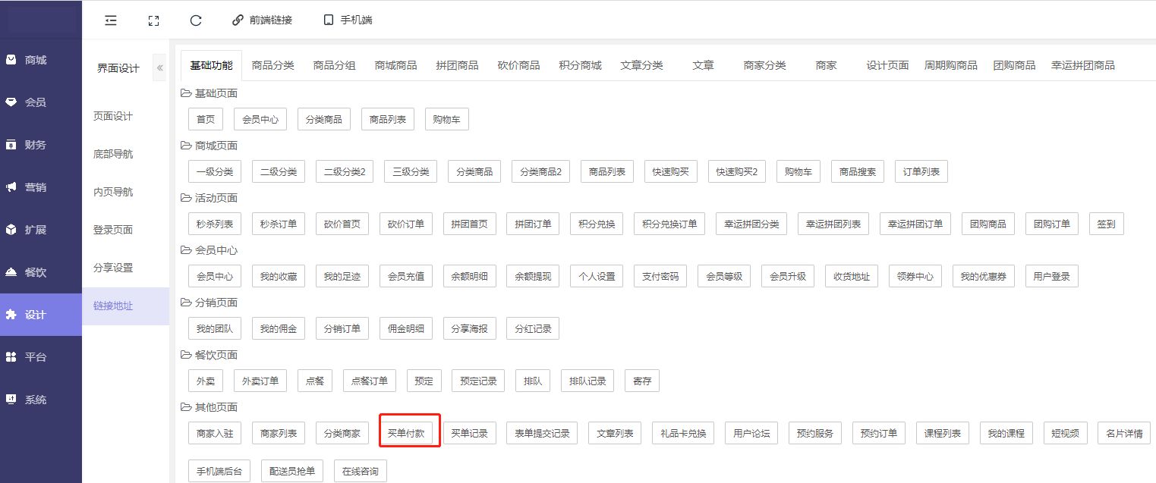Open the 前端链接 link in toolbar
1156x483 pixels.
263,20
